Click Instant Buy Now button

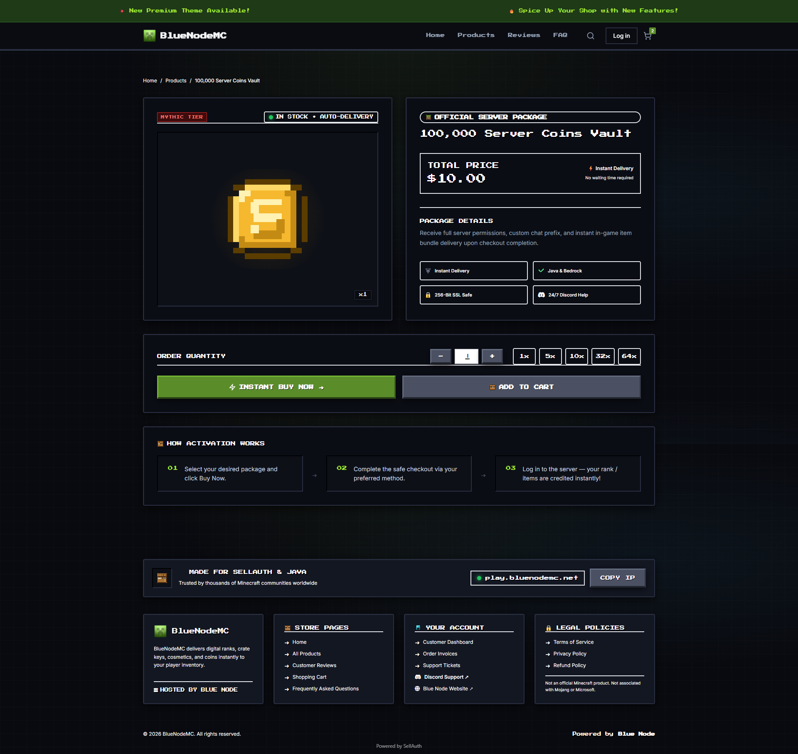276,387
